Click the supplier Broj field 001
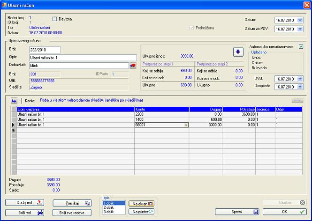 [x=45, y=74]
